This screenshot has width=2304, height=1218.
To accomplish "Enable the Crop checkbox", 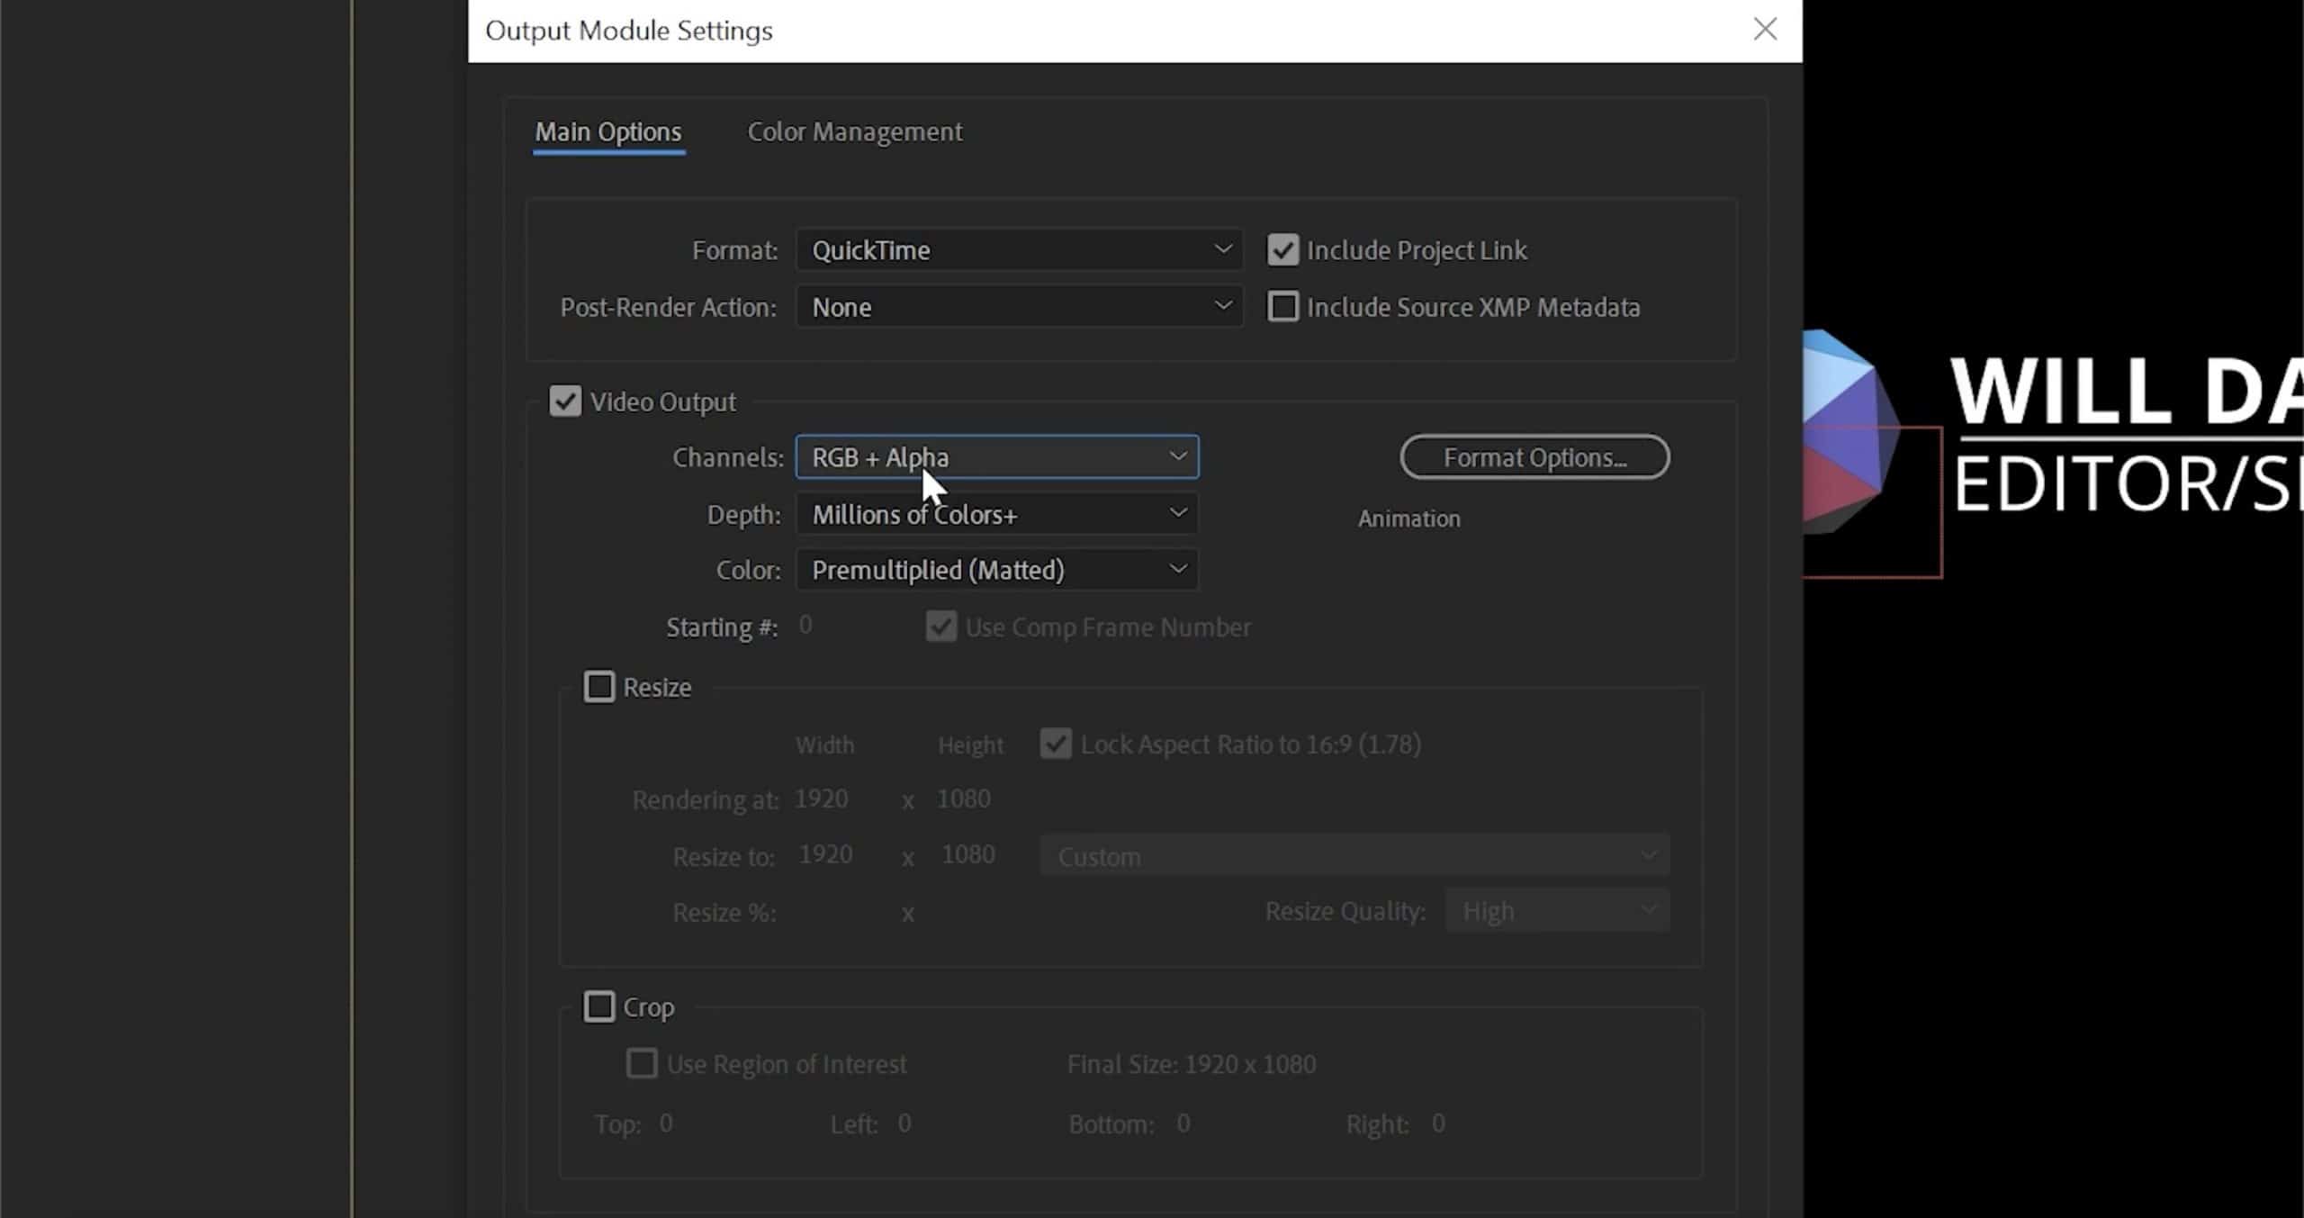I will 598,1006.
